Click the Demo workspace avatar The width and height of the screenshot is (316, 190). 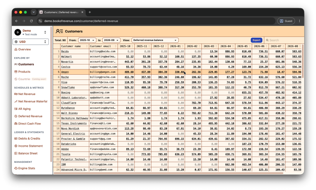coord(18,32)
